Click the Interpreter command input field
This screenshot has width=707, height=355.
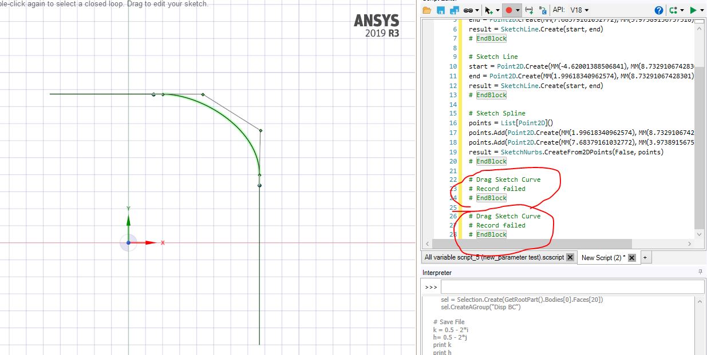[572, 286]
